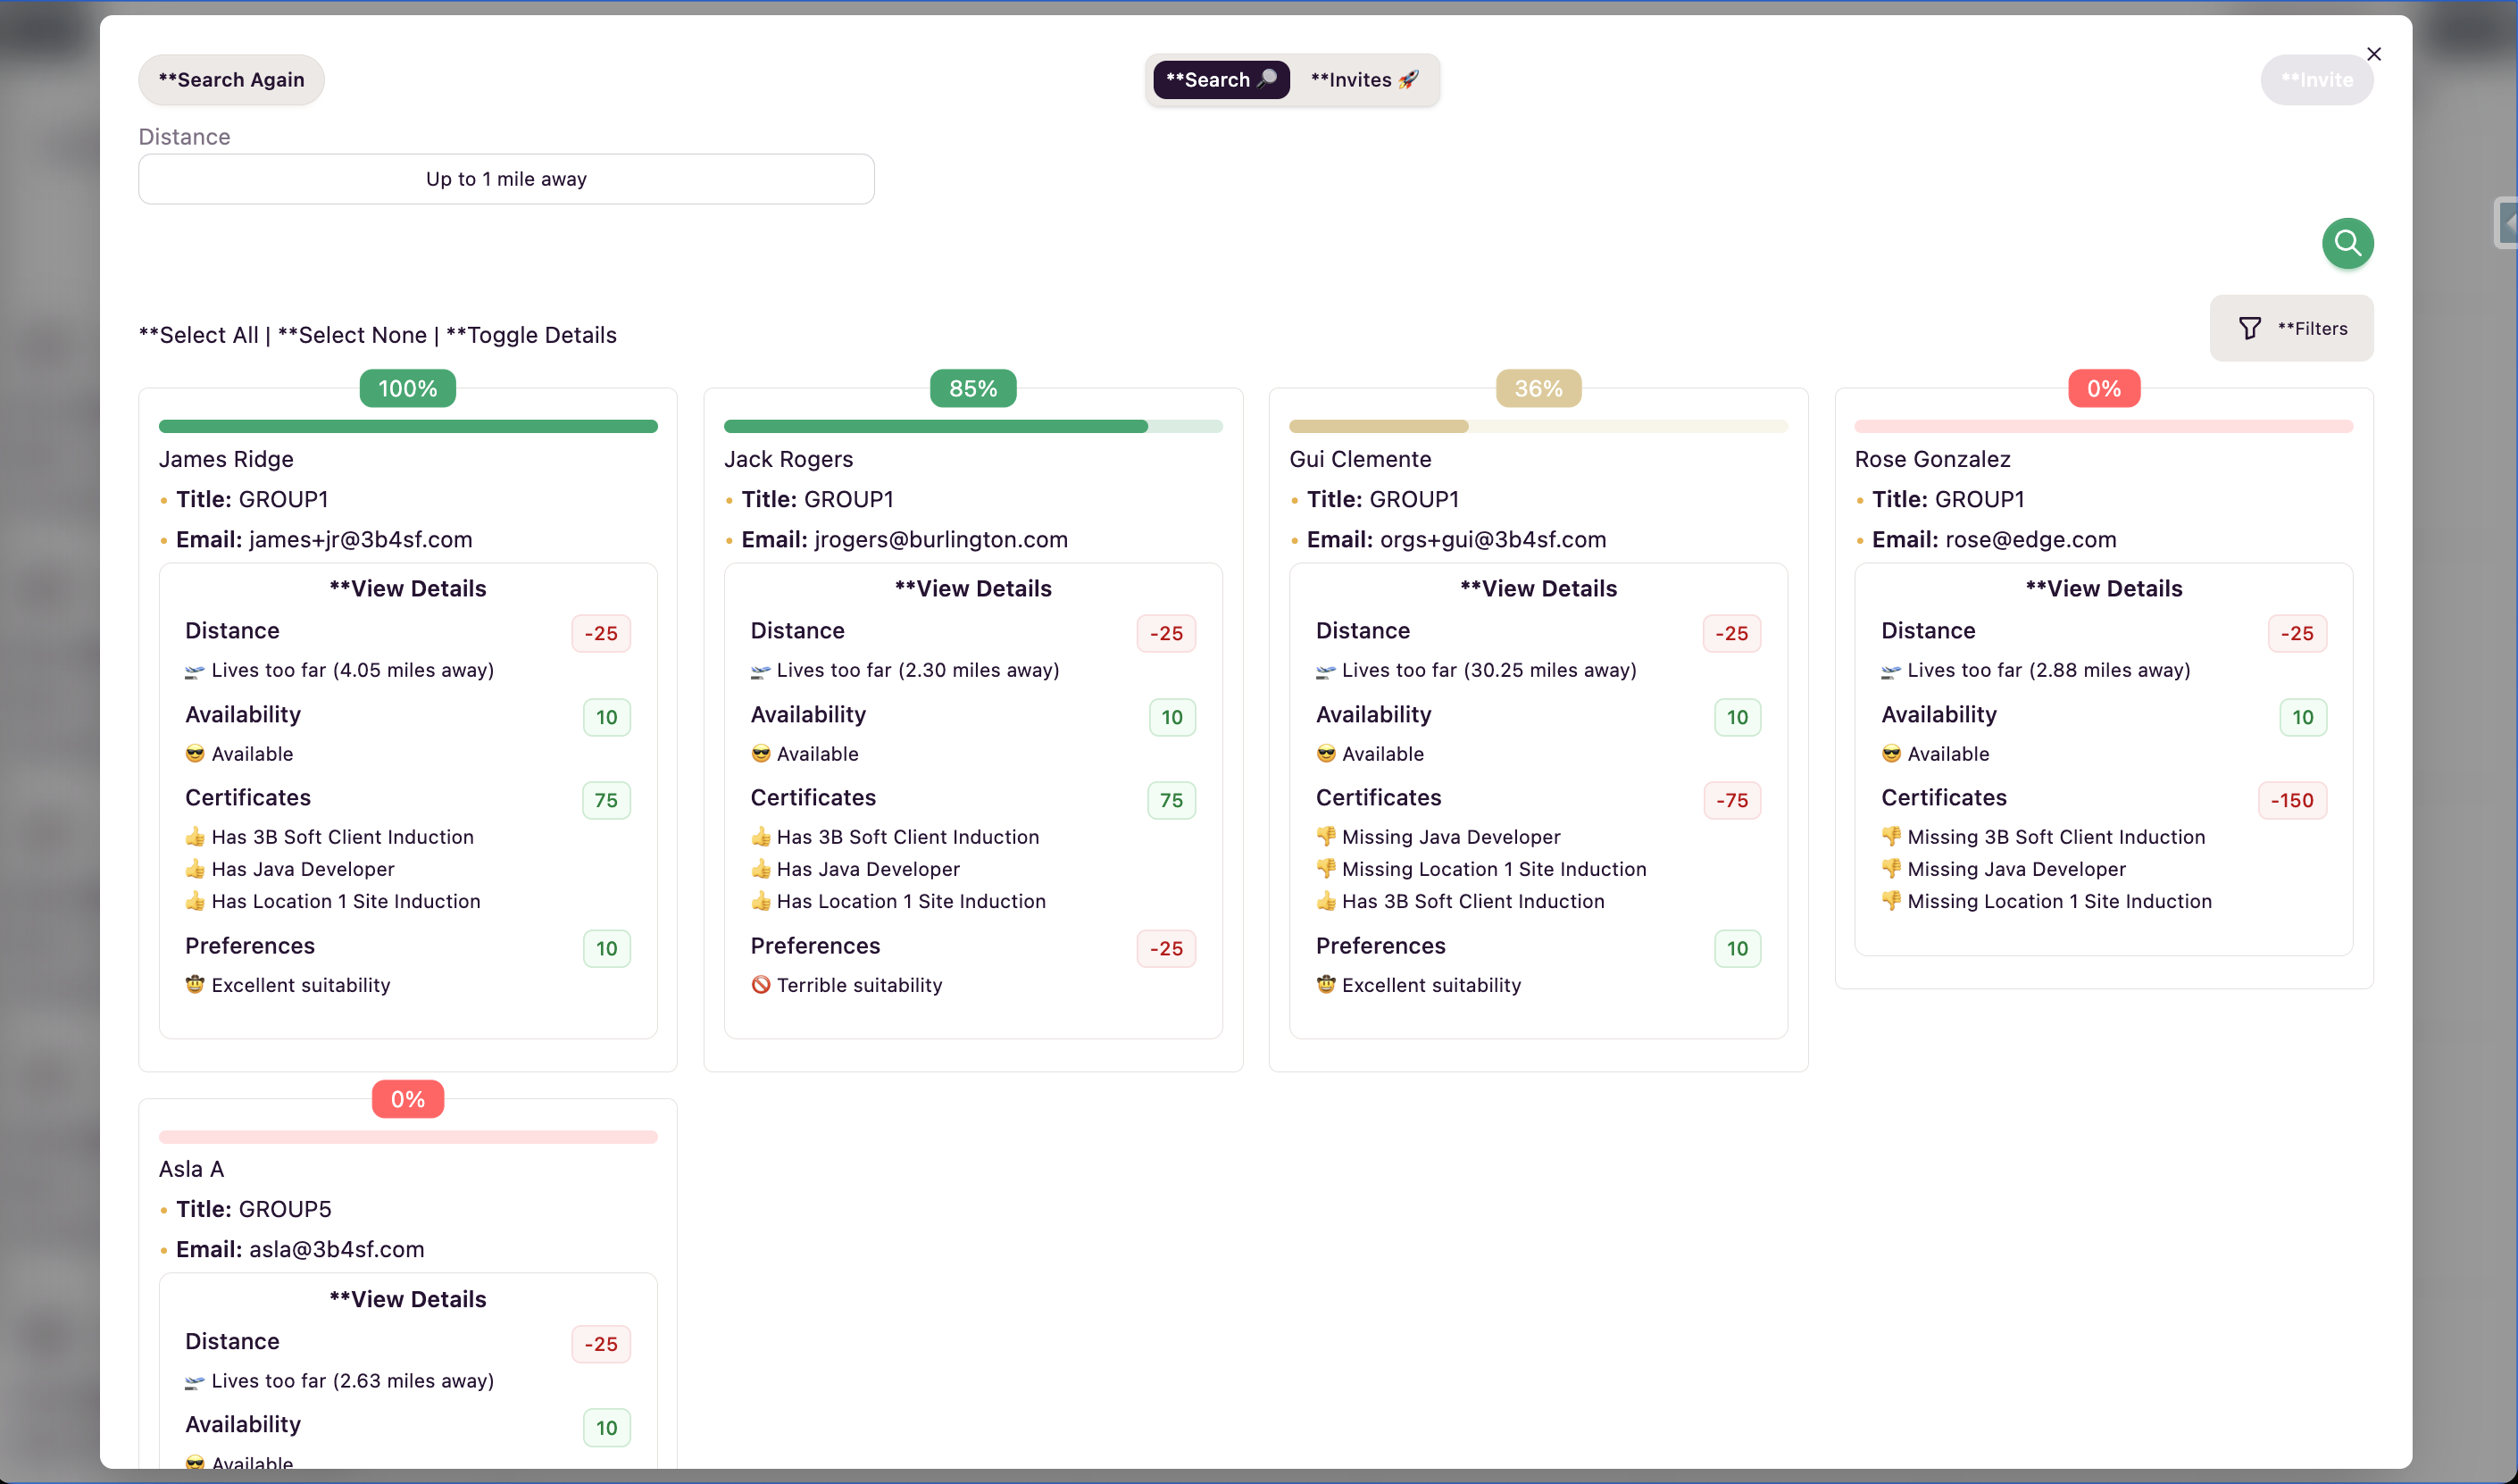Click the 36% score badge for Gui Clemente
Viewport: 2518px width, 1484px height.
pyautogui.click(x=1537, y=388)
